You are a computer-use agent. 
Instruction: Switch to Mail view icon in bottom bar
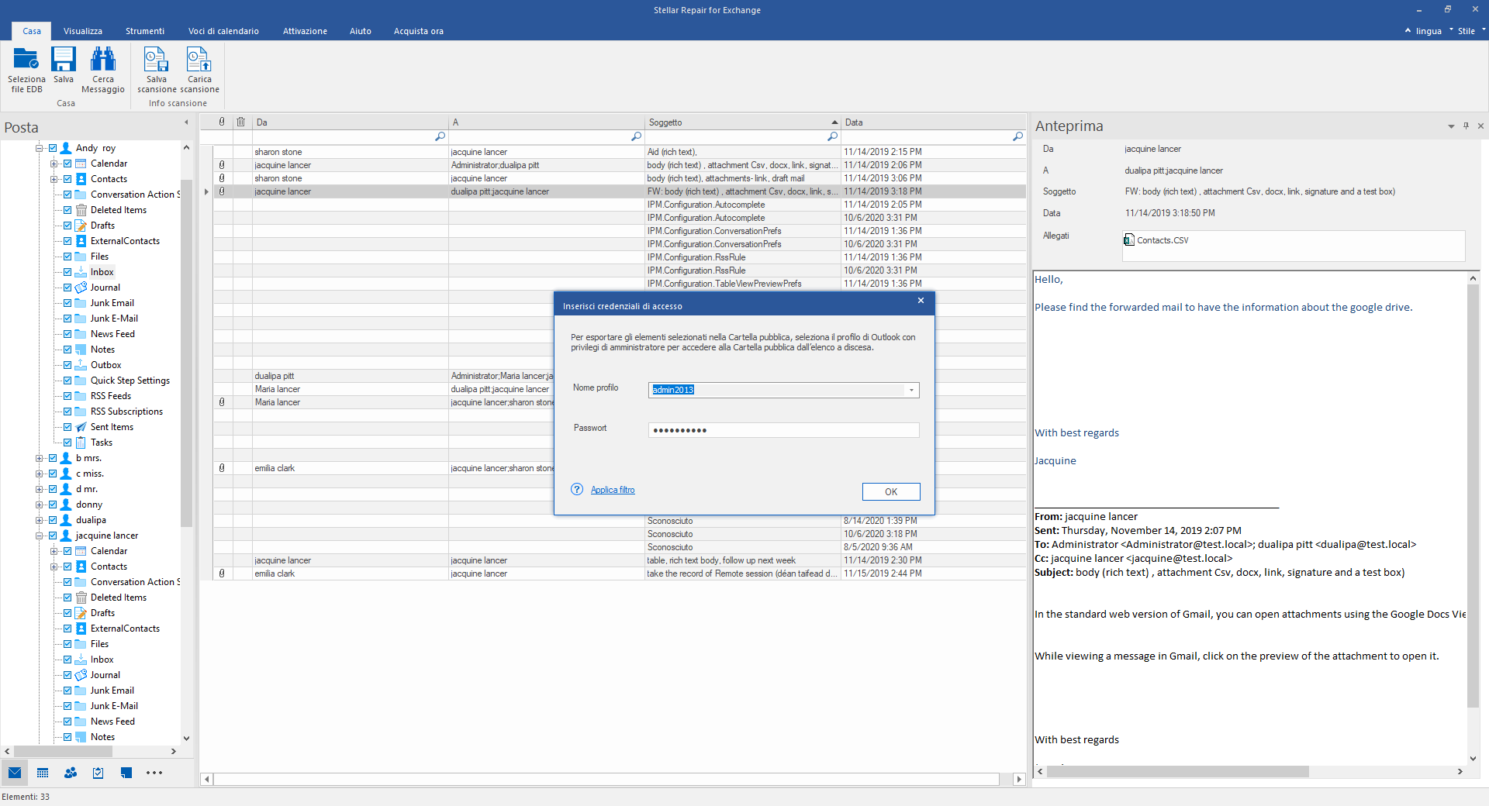click(15, 773)
